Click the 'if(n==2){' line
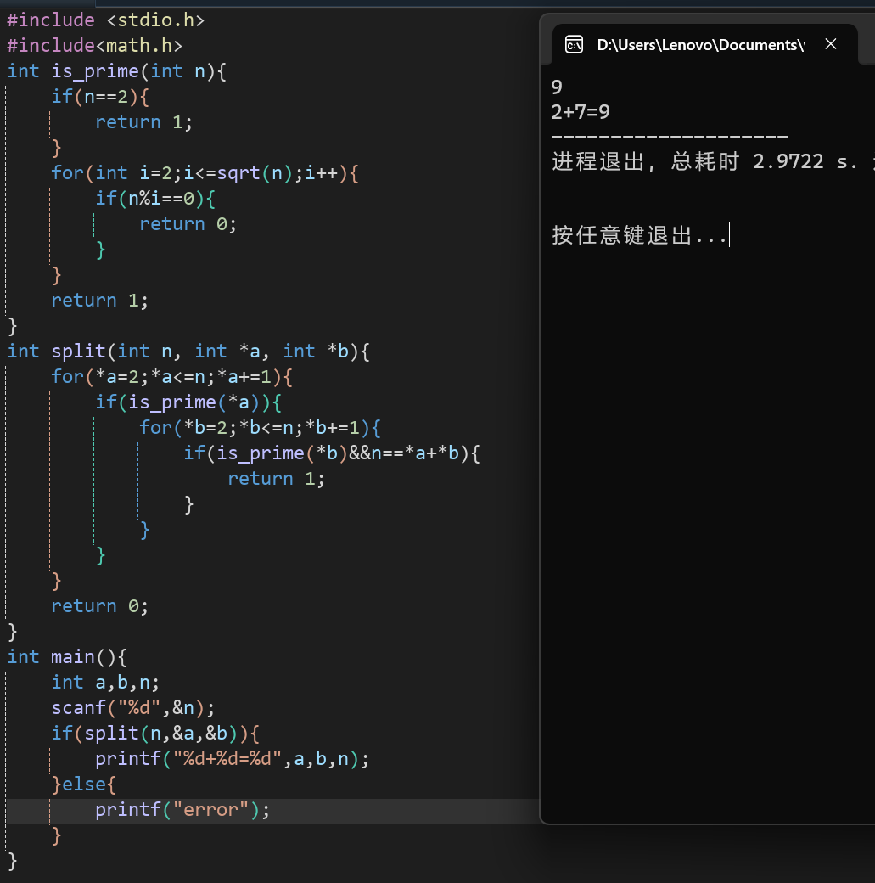Viewport: 875px width, 883px height. pyautogui.click(x=100, y=96)
